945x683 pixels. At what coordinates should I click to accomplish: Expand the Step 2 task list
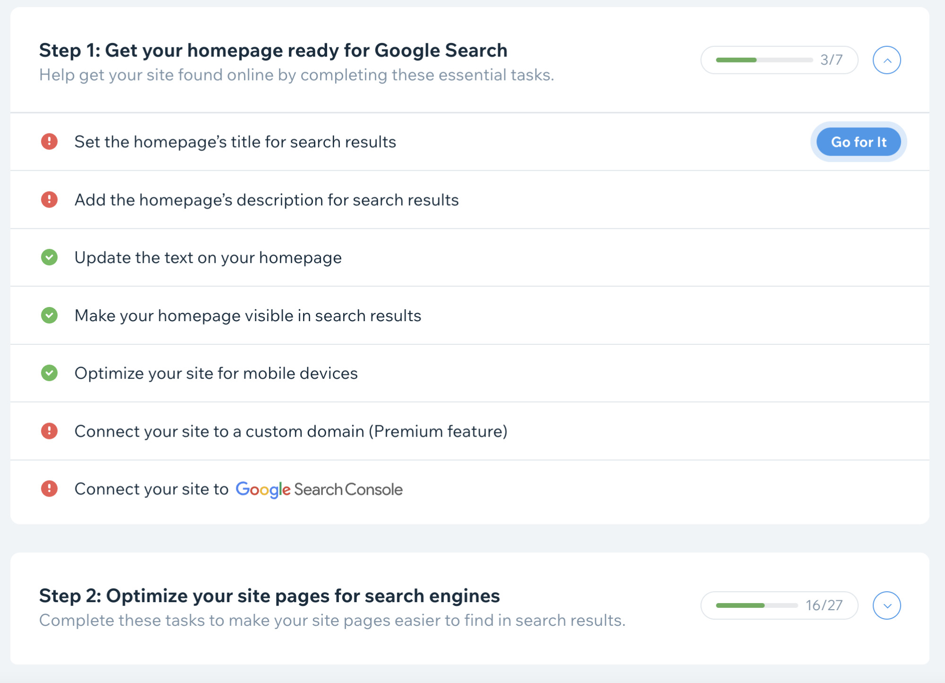point(887,605)
